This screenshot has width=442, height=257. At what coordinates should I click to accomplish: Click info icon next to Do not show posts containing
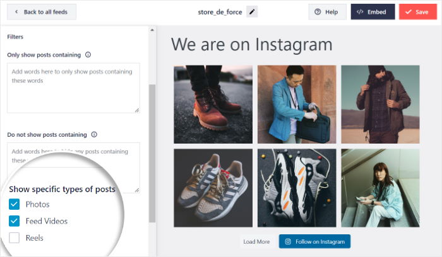(x=94, y=134)
